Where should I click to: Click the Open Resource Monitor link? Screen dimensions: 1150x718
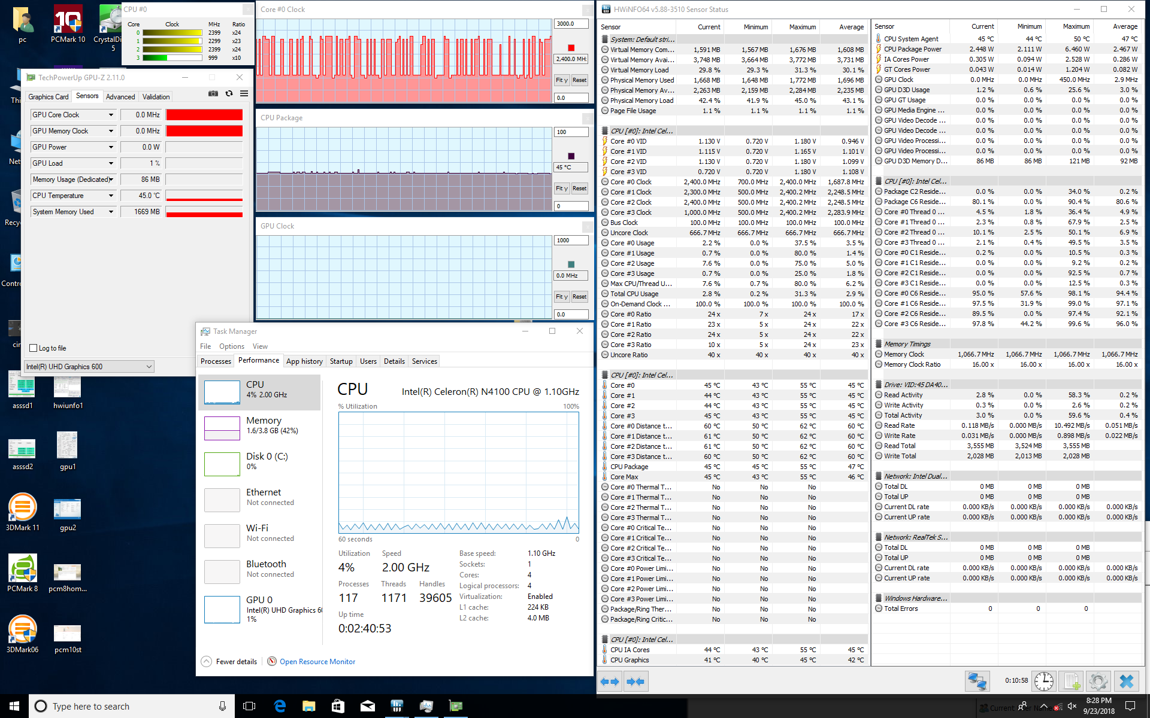click(317, 662)
